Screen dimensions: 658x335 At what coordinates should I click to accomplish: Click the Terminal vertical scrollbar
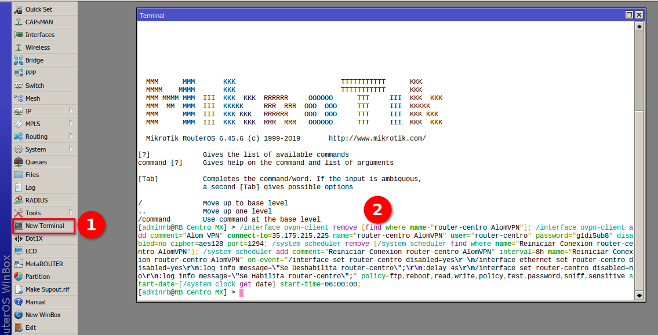[x=639, y=174]
